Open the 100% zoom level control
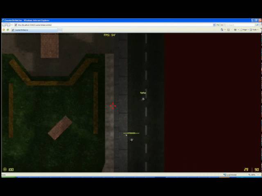This screenshot has height=196, width=262. [x=253, y=175]
